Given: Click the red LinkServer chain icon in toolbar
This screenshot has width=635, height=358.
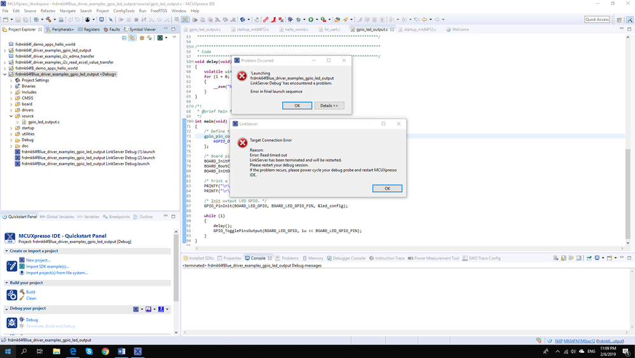Looking at the screenshot, I should click(266, 20).
